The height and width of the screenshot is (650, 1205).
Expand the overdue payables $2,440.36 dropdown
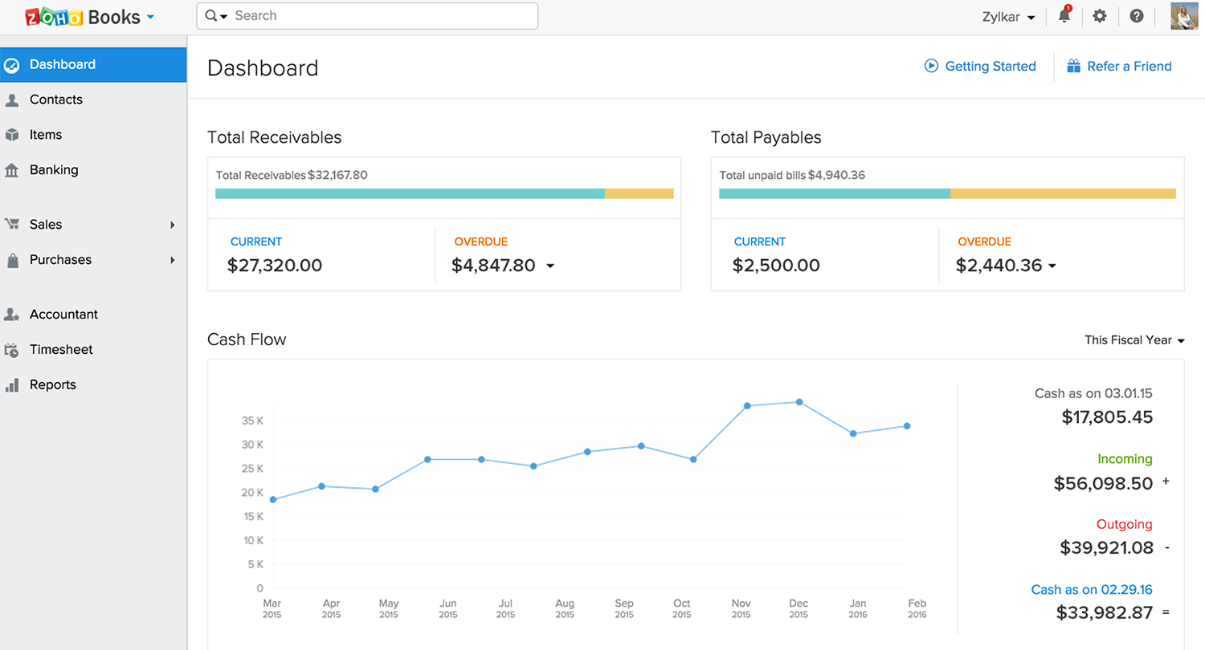pyautogui.click(x=1052, y=266)
